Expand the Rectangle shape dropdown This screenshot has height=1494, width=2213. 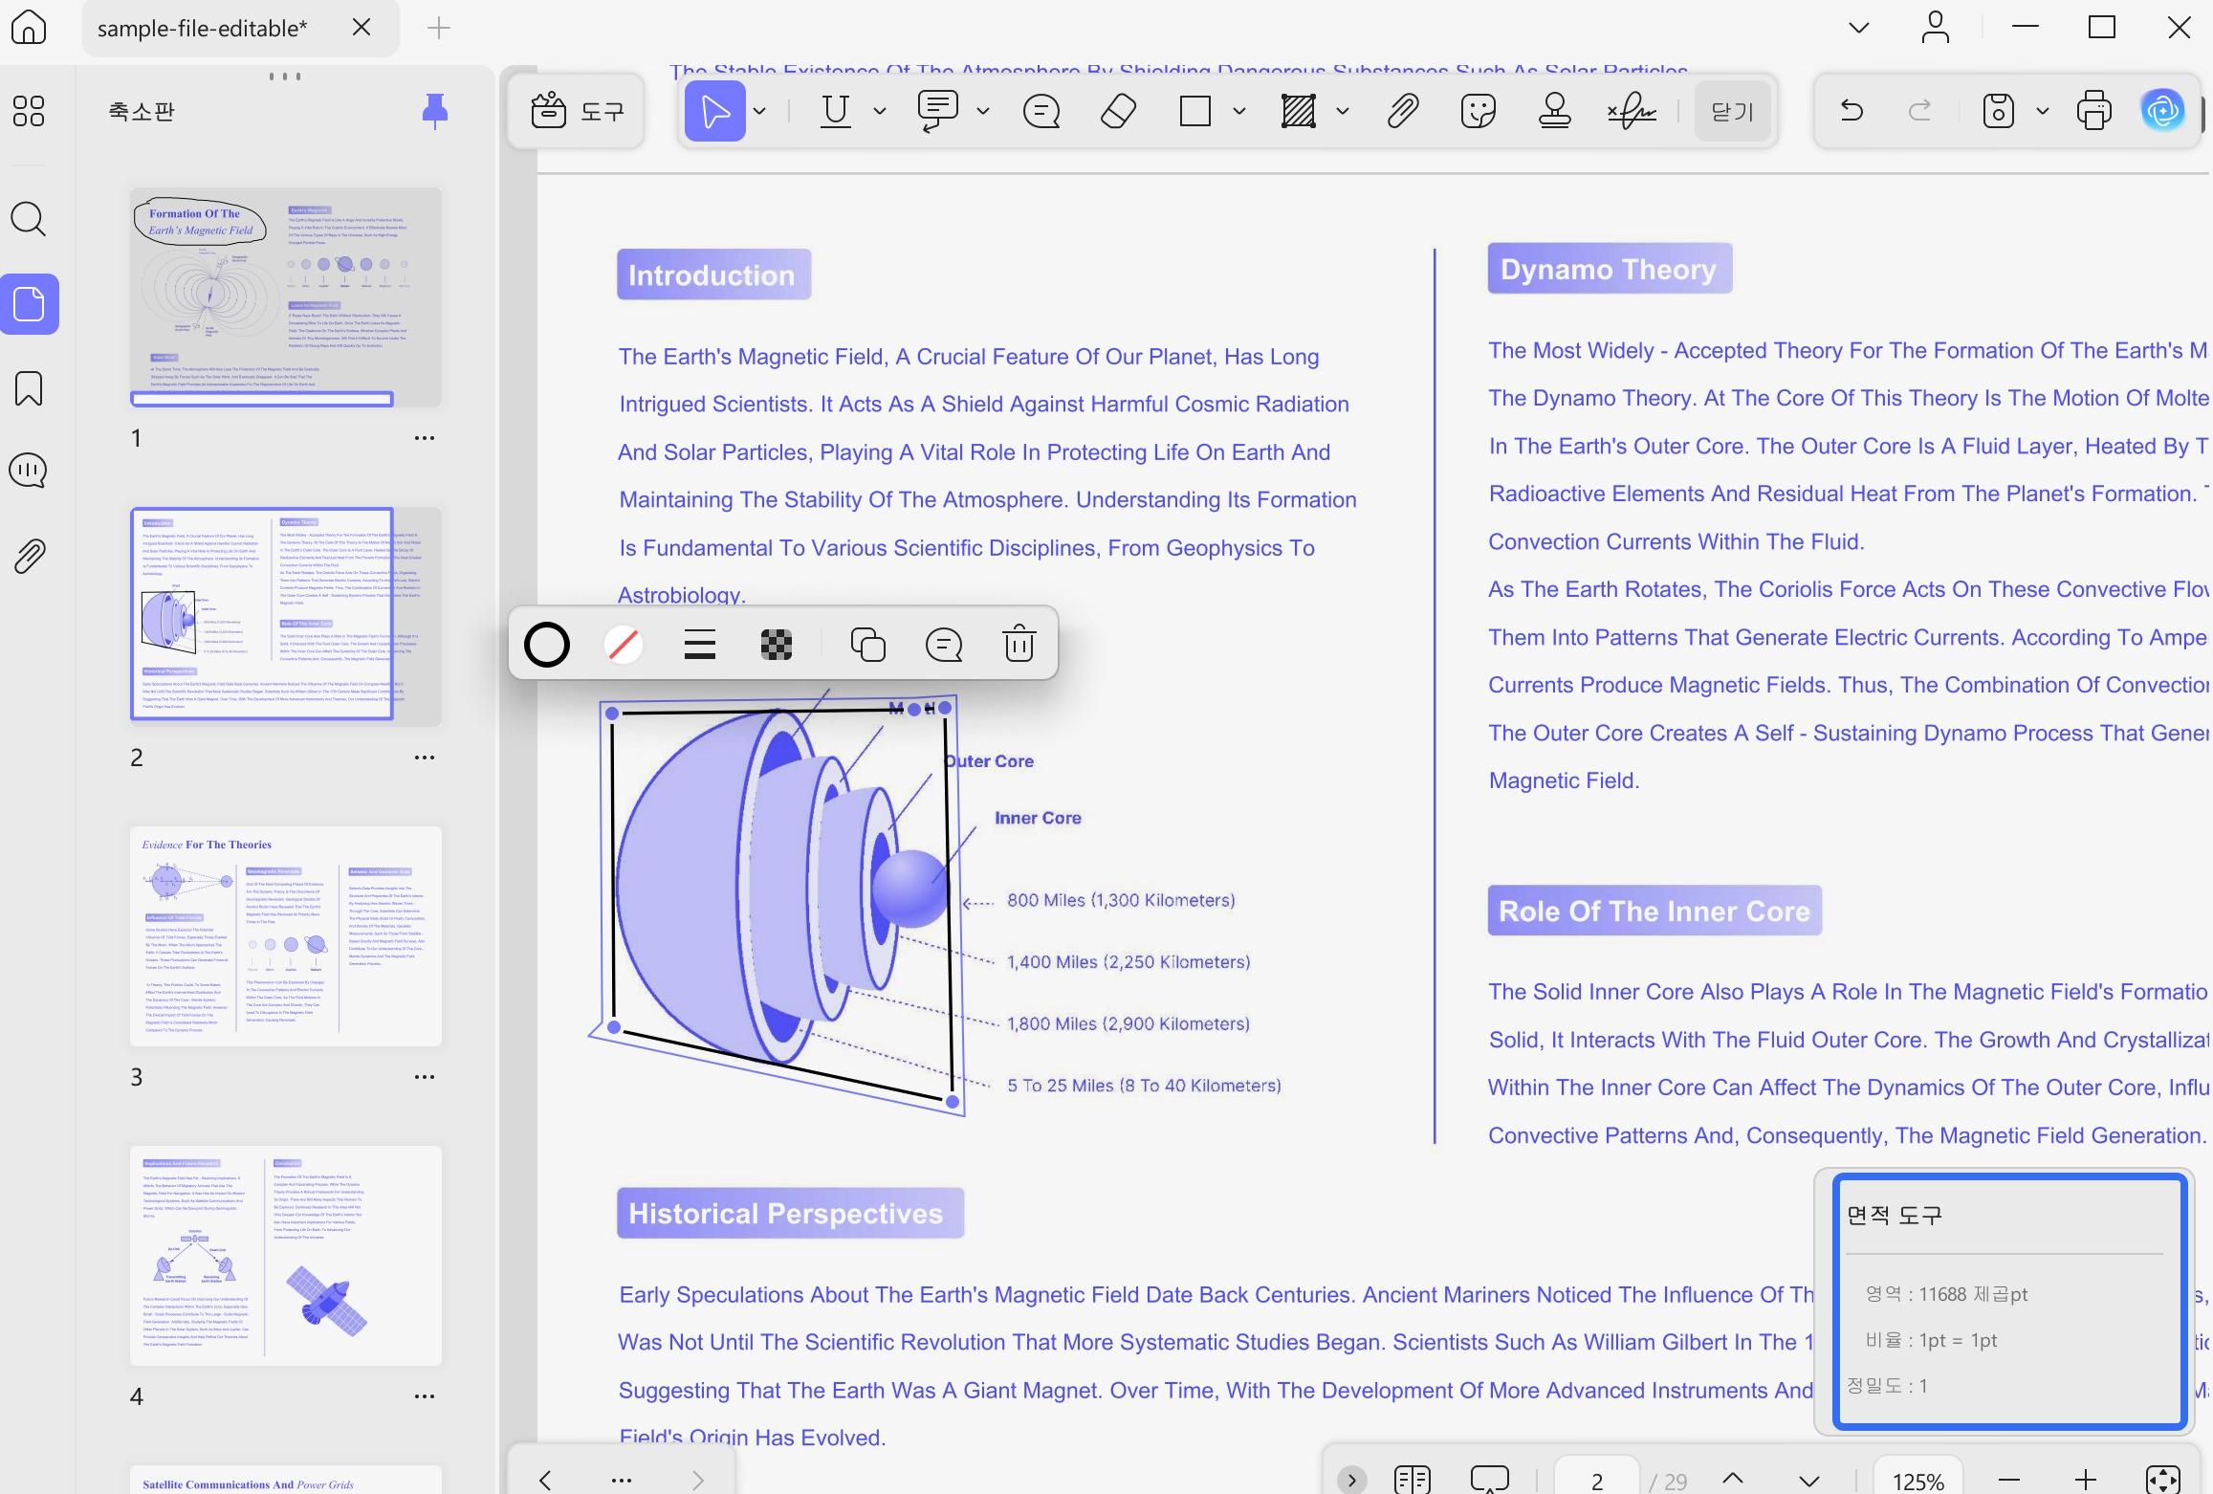point(1240,111)
